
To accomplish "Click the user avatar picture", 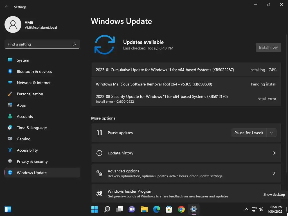I will (x=13, y=24).
